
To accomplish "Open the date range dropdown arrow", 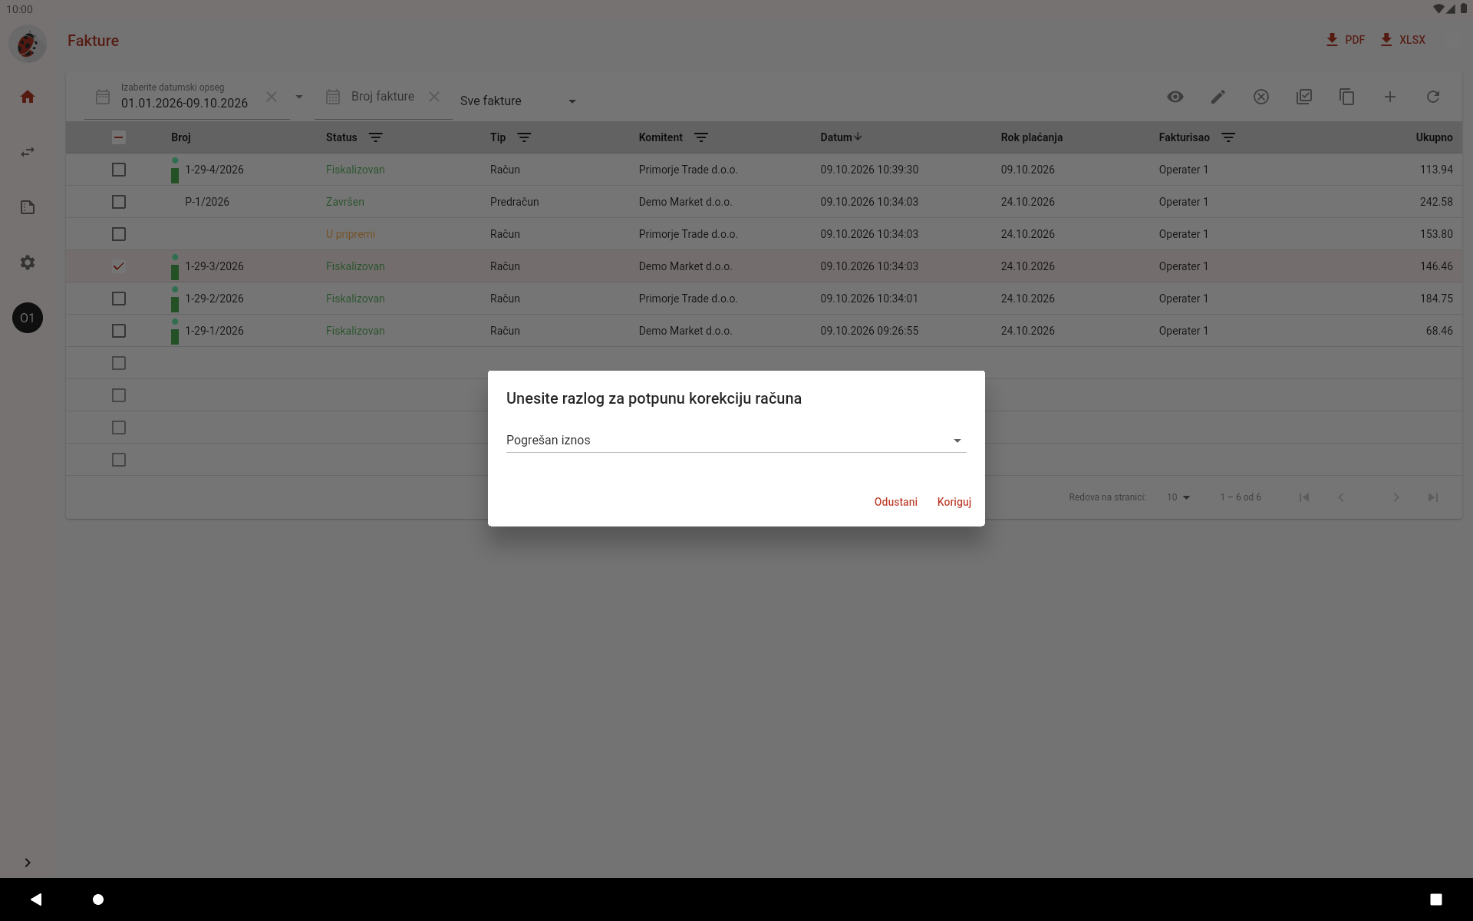I will click(x=299, y=97).
